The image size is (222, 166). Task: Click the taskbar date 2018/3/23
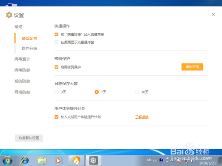click(x=207, y=163)
